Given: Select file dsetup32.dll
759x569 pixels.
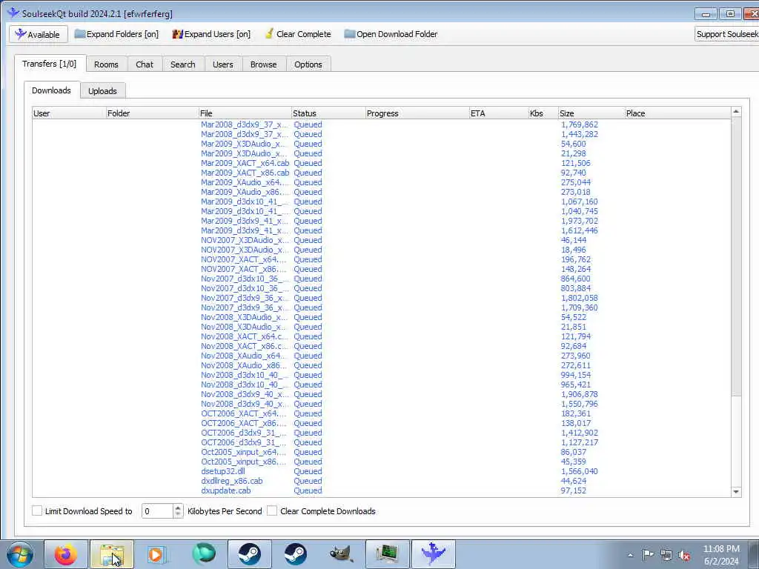Looking at the screenshot, I should pos(223,471).
